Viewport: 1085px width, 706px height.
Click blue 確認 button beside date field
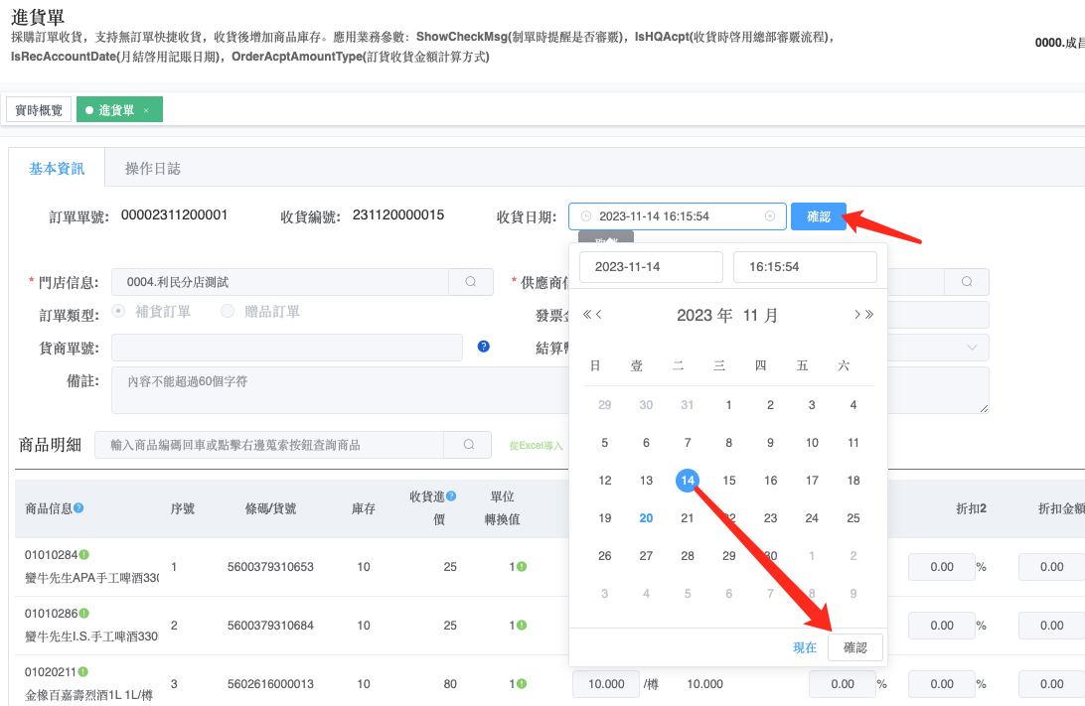click(819, 216)
